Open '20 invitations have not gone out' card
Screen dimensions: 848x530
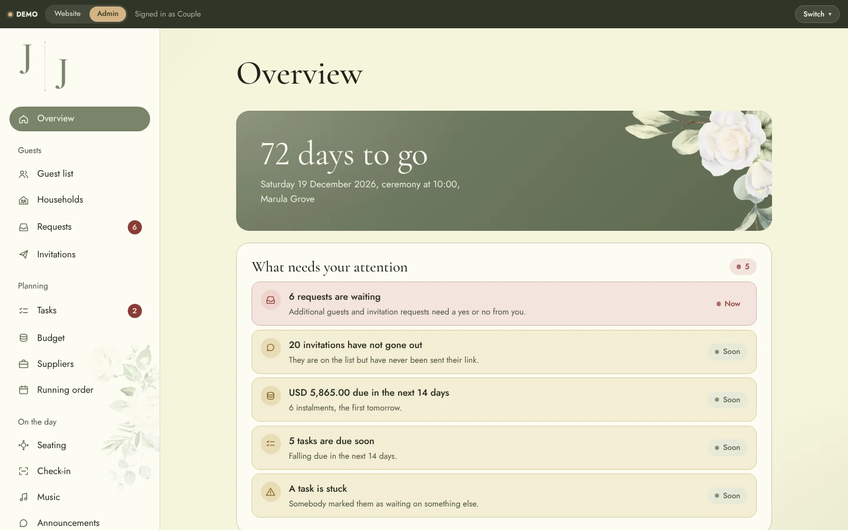(503, 352)
